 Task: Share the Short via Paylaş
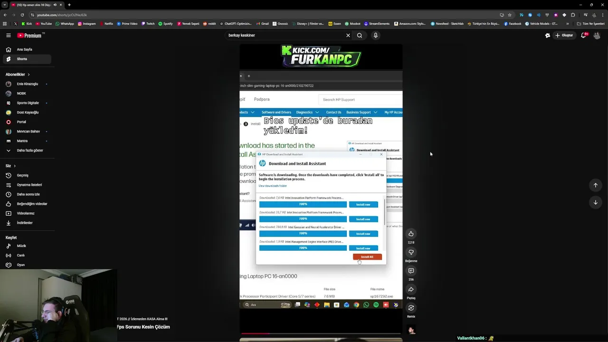coord(411,289)
